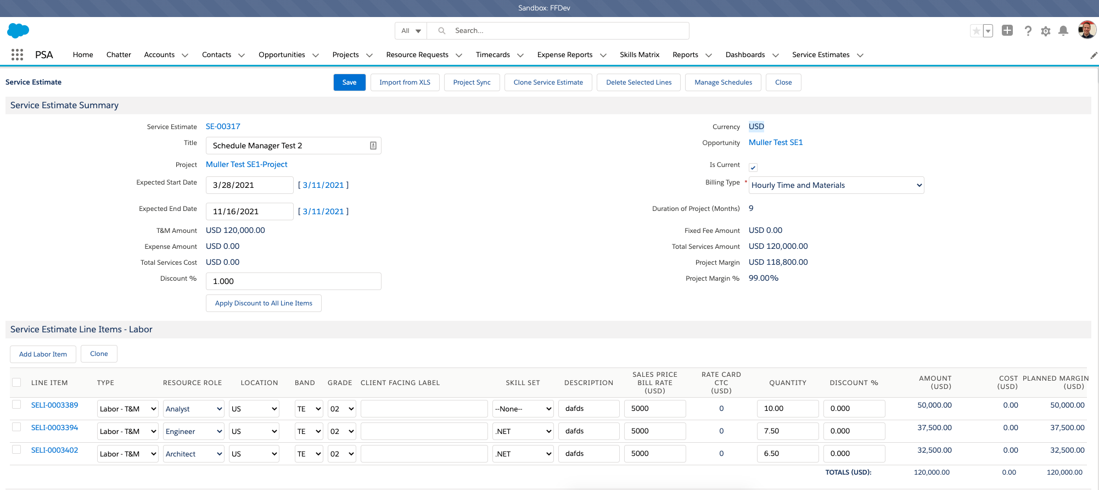Toggle the Is Current checkbox
Viewport: 1099px width, 490px height.
[753, 168]
